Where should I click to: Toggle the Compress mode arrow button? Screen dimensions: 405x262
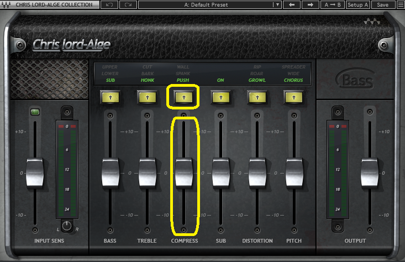click(x=183, y=97)
